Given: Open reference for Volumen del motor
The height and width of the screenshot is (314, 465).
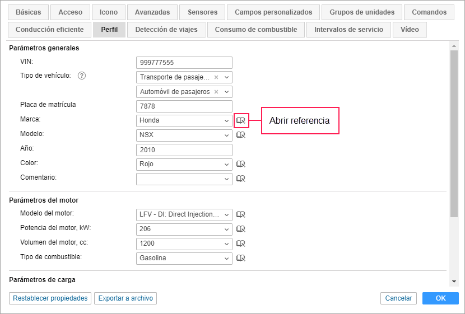Looking at the screenshot, I should coord(241,243).
